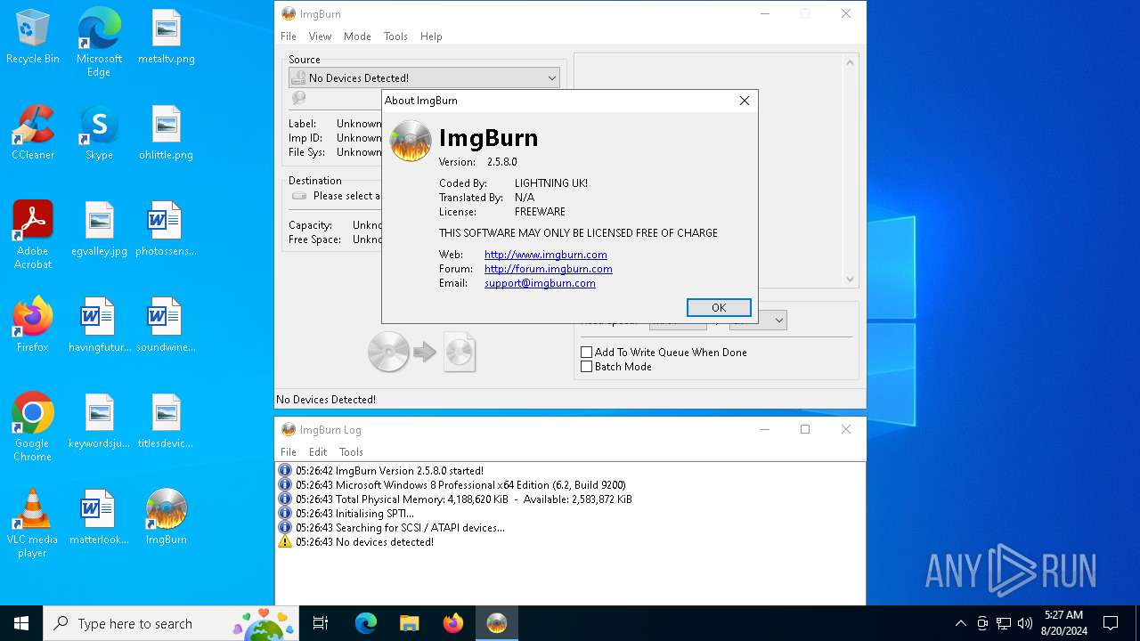This screenshot has width=1140, height=641.
Task: Click taskbar clock showing 5:27 AM
Action: pos(1064,623)
